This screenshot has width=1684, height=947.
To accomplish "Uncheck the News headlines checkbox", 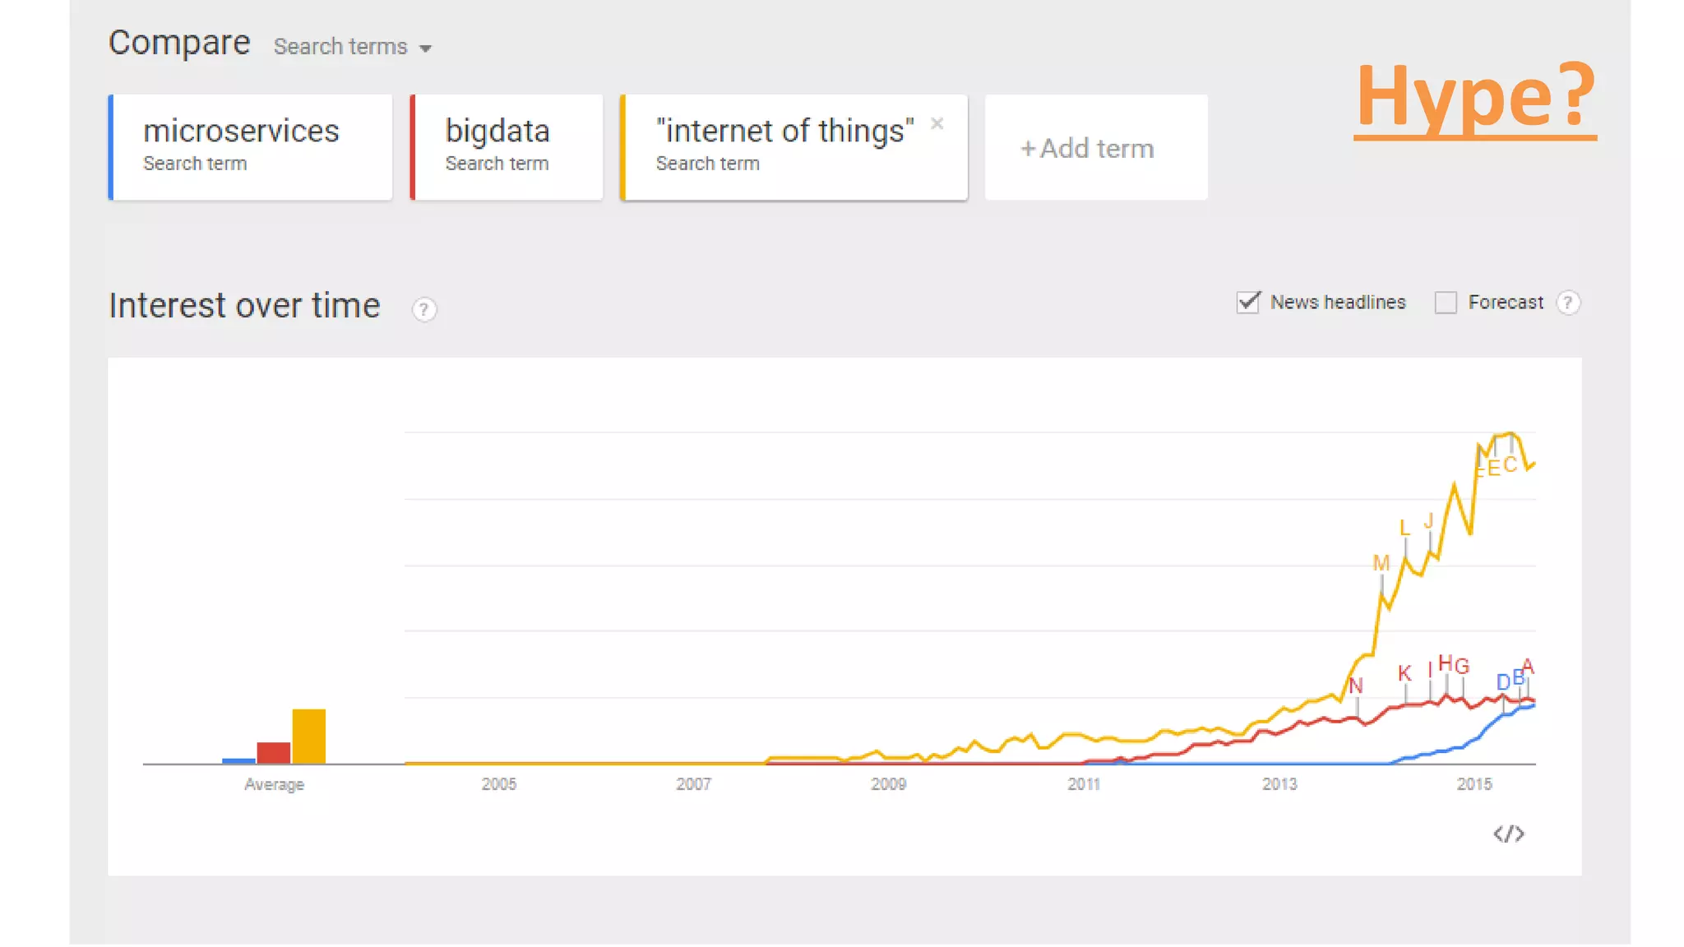I will click(x=1248, y=303).
